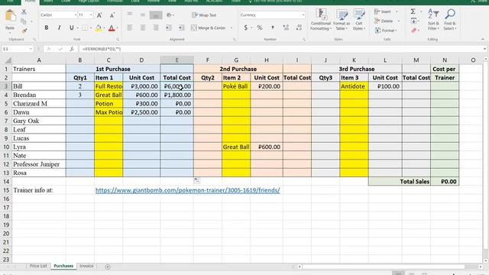
Task: Expand the Sort & Filter menu
Action: (433, 20)
